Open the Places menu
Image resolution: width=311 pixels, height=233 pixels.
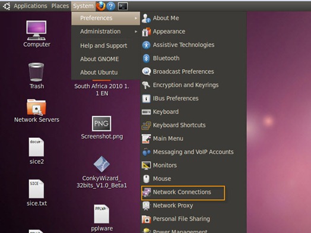pyautogui.click(x=60, y=6)
